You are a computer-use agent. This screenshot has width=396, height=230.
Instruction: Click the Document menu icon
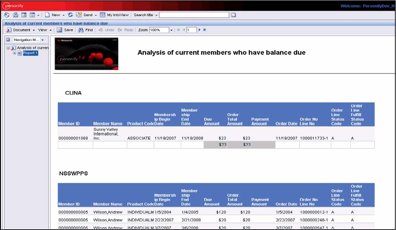[9, 30]
